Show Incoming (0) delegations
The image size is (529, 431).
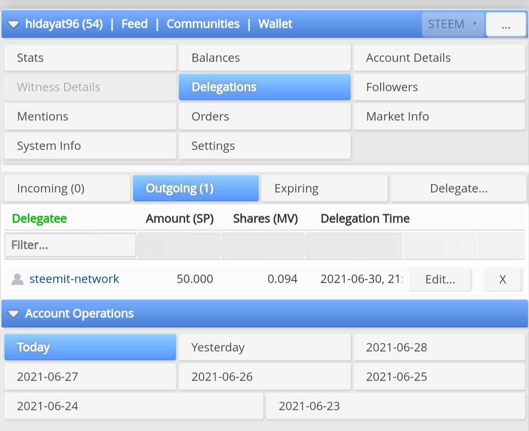point(67,188)
